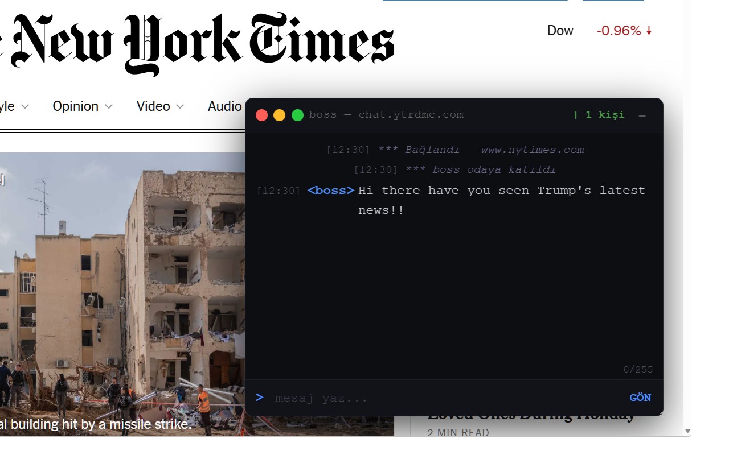Expand the Video dropdown chevron
This screenshot has height=455, width=729.
[x=180, y=107]
